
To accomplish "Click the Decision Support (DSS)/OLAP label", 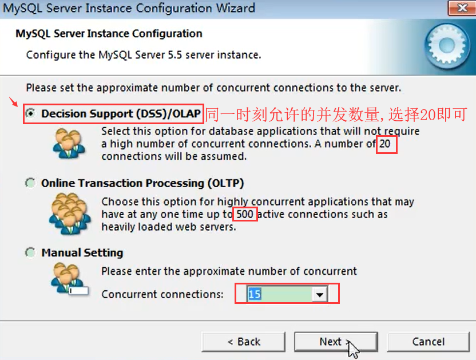I will tap(121, 114).
